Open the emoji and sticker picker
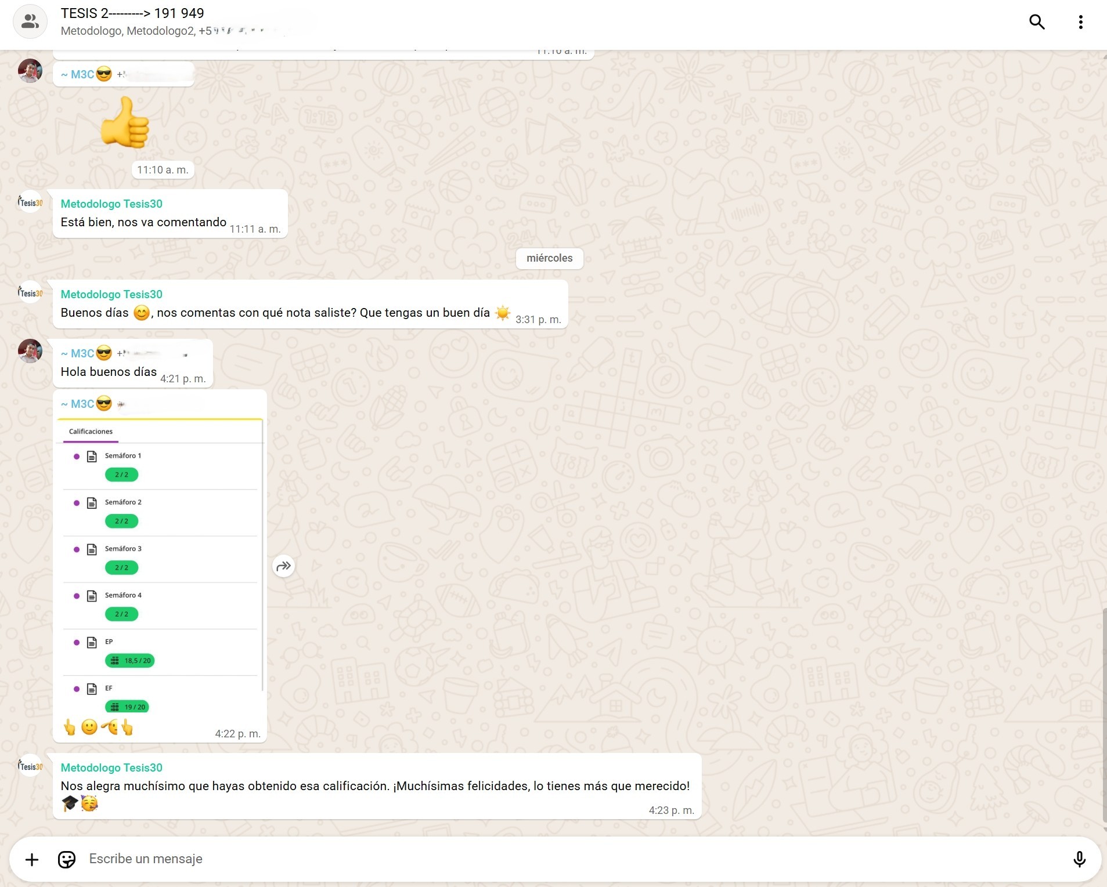Screen dimensions: 1107x887 point(67,859)
